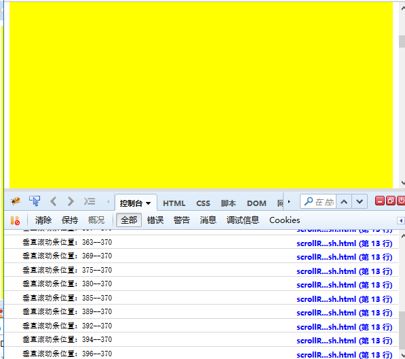Select the 全部 filter button

pyautogui.click(x=129, y=220)
